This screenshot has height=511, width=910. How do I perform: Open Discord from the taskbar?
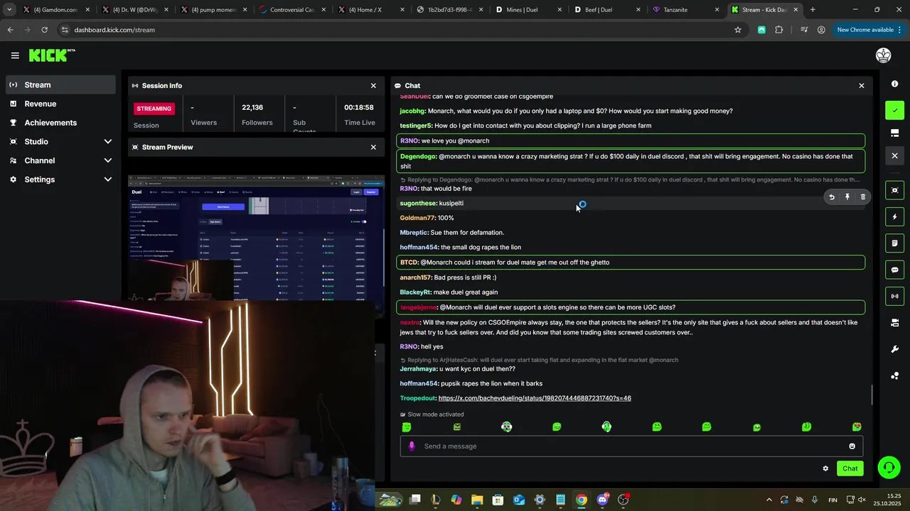[x=603, y=500]
